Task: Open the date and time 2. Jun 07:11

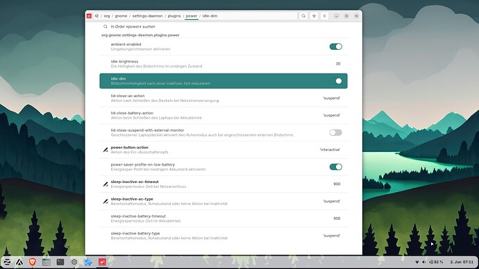Action: pos(462,262)
